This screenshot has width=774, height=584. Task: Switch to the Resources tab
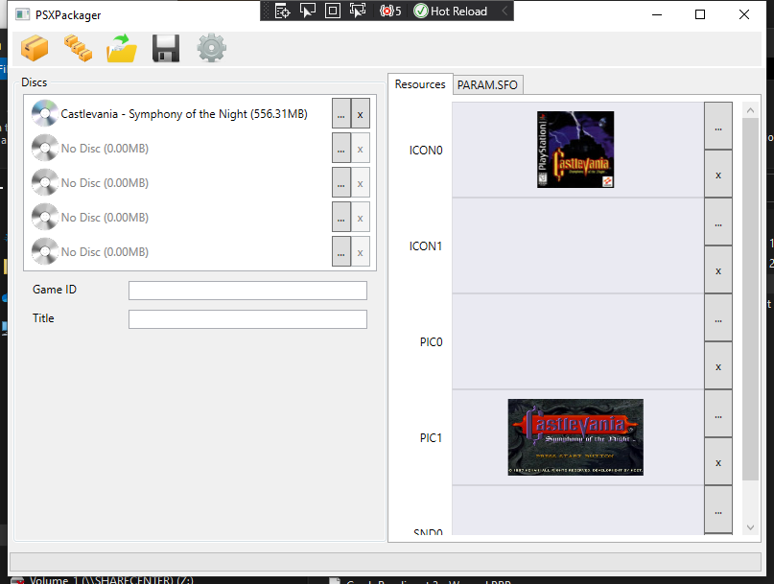[x=420, y=84]
